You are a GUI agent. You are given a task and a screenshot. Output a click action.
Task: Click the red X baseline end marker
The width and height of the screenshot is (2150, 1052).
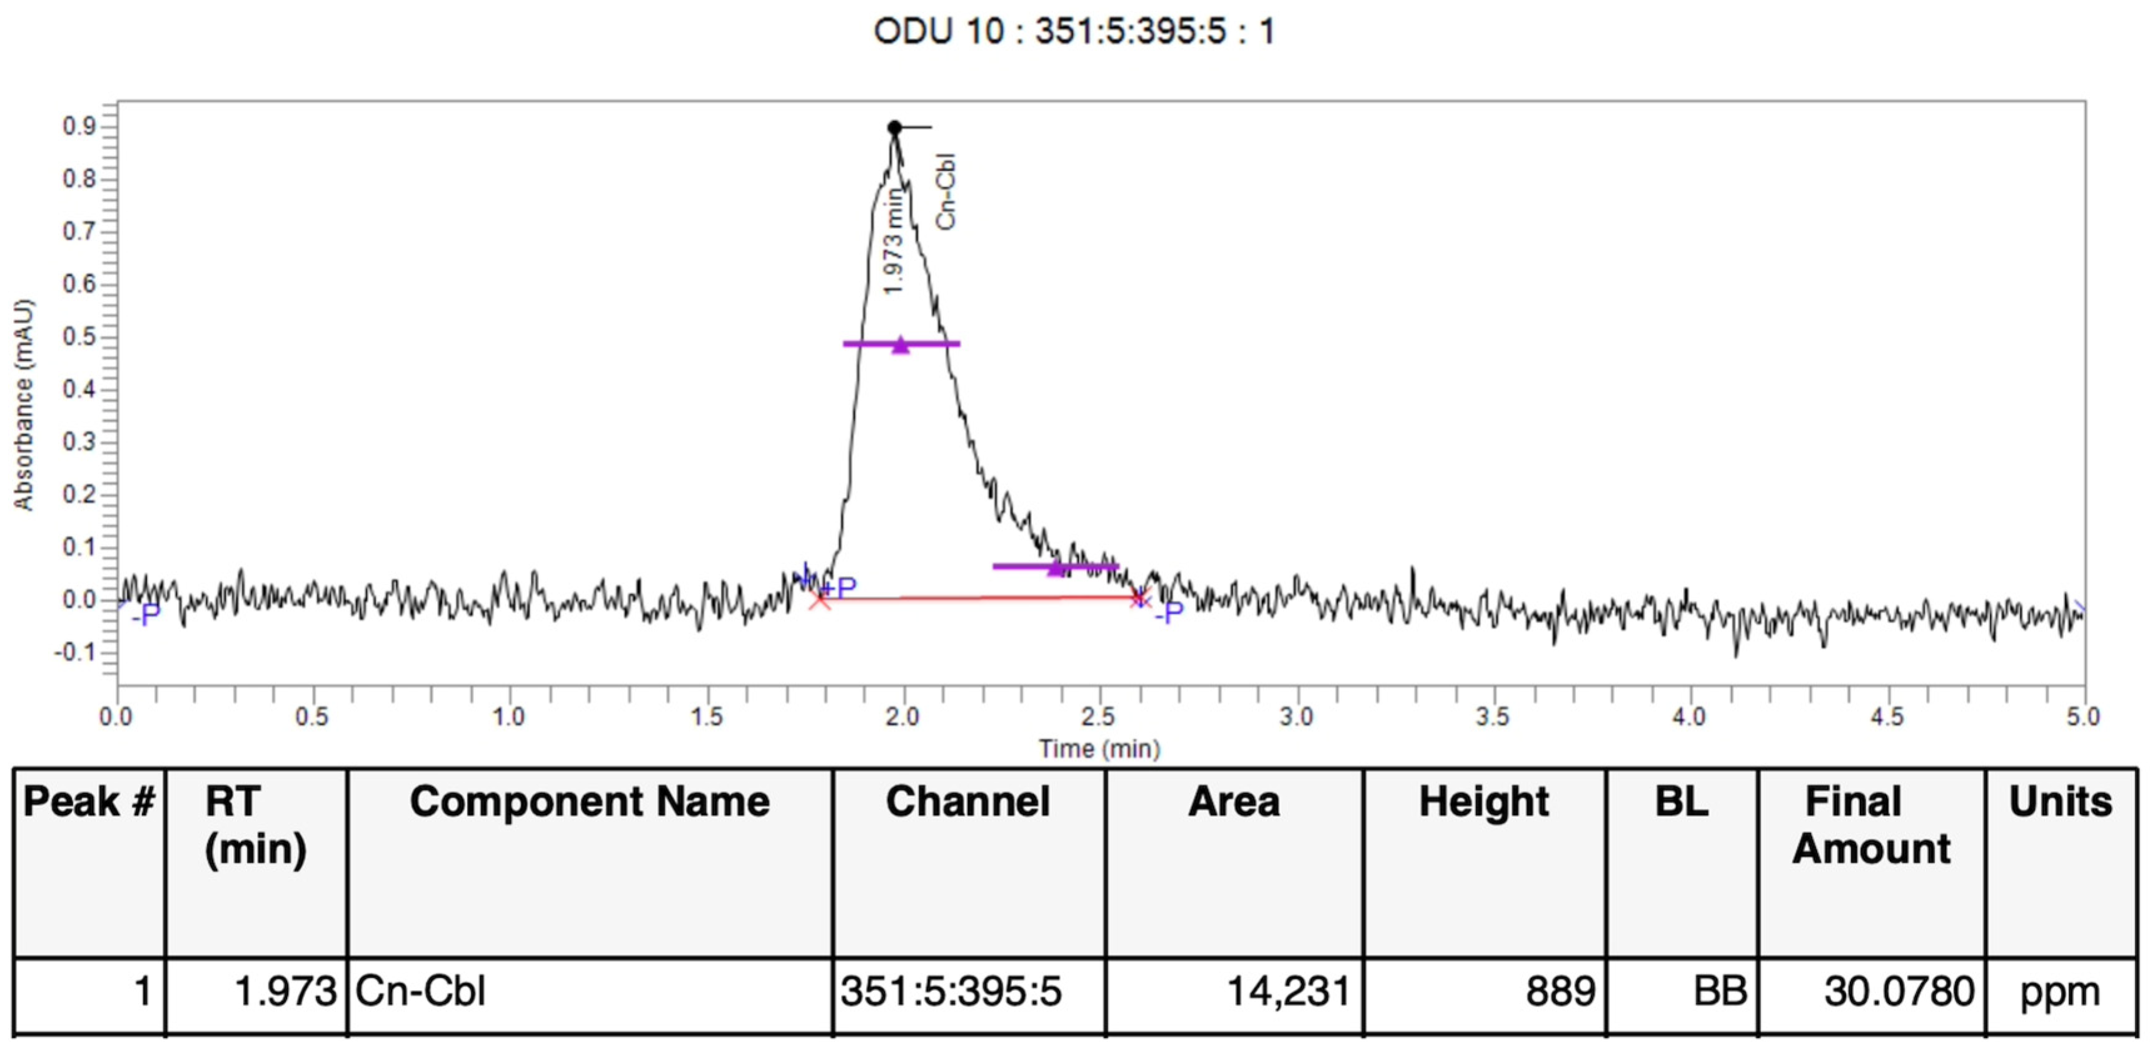(1139, 598)
